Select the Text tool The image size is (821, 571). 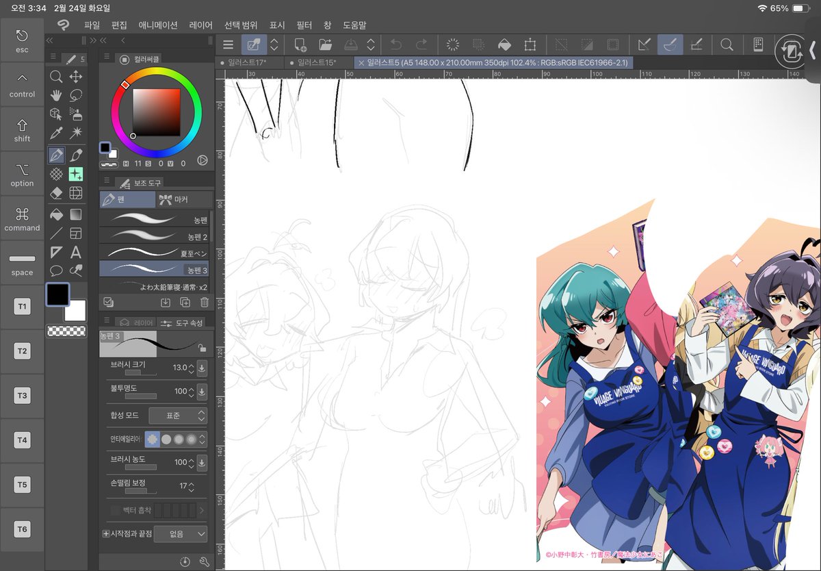[76, 252]
